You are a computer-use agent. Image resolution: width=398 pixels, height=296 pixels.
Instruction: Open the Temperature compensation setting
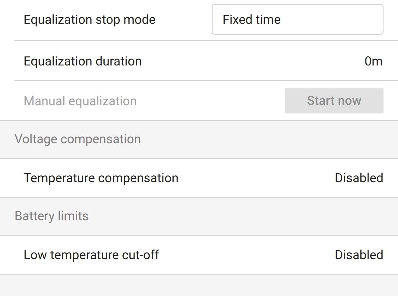(x=101, y=178)
